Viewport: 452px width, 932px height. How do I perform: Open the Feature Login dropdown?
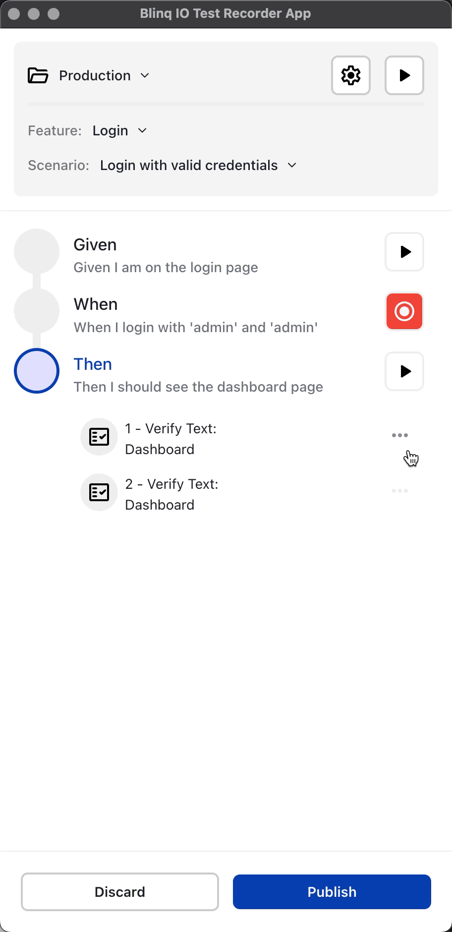tap(142, 130)
